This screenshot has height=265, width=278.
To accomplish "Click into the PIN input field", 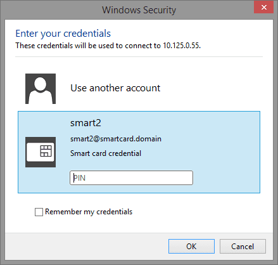I will coord(131,178).
